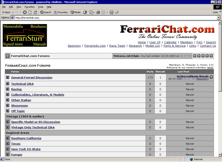Open the Tools menu
Screen dimensions: 222x162
(41, 7)
